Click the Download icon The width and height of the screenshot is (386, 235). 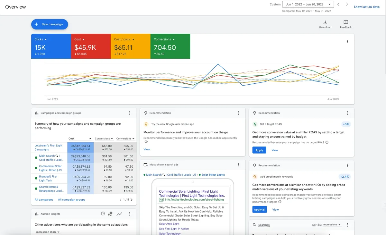coord(325,22)
